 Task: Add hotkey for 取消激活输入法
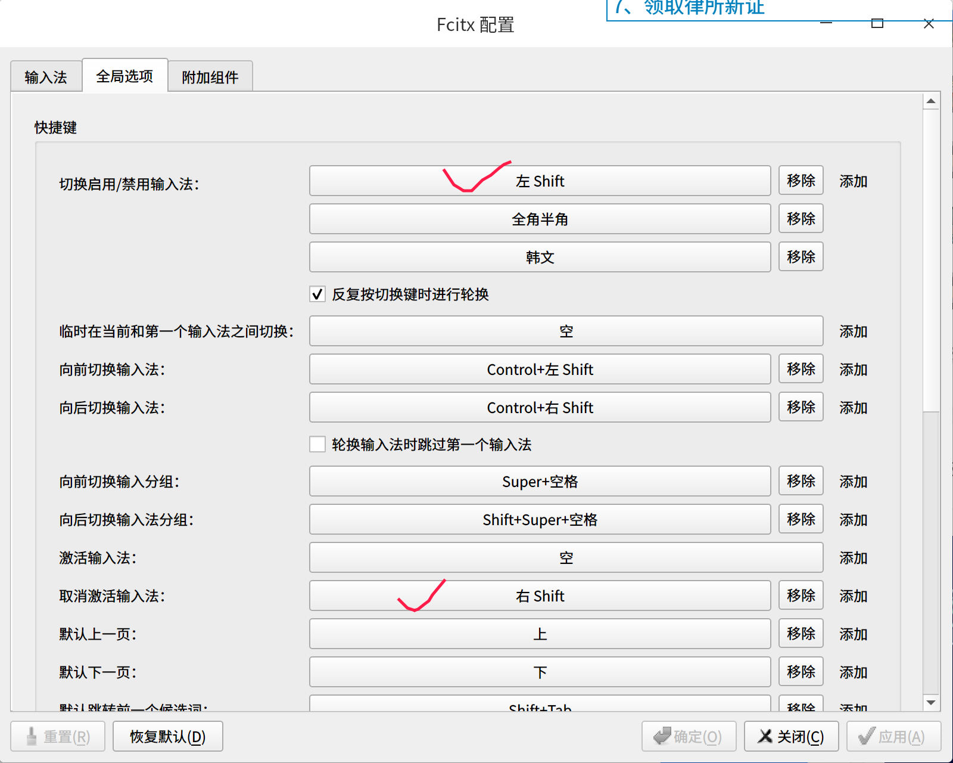[854, 596]
